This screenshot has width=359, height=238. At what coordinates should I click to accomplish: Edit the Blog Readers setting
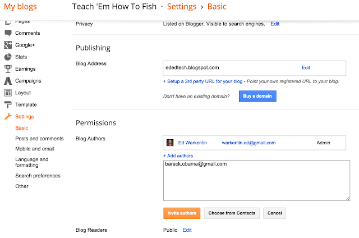(x=187, y=230)
